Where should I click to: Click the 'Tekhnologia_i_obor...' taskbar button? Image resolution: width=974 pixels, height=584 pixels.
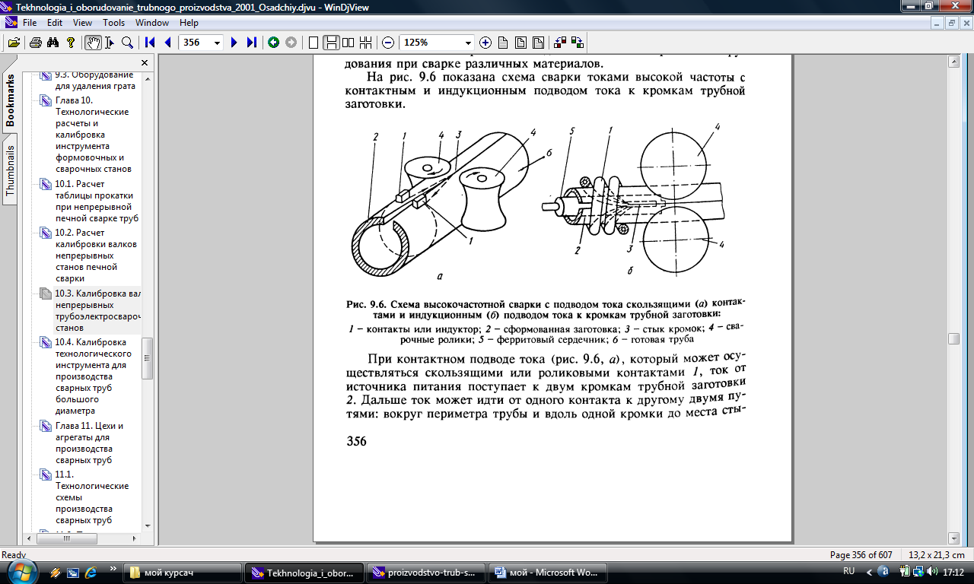(x=304, y=573)
